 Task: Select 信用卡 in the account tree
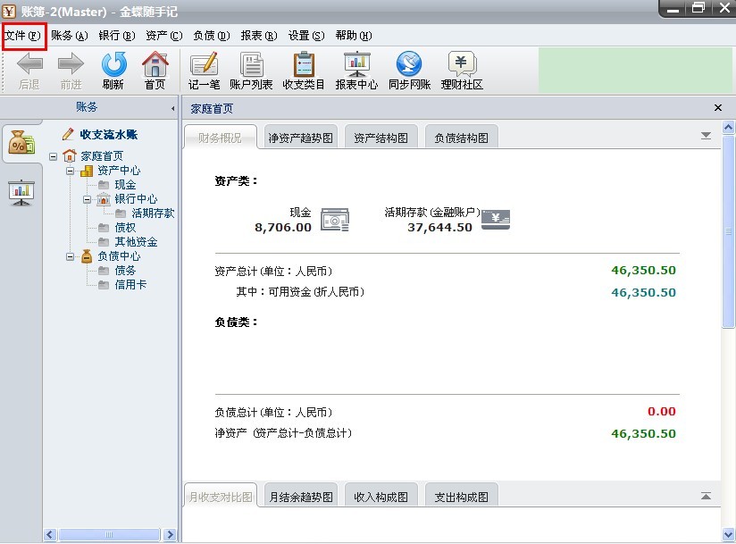pyautogui.click(x=131, y=285)
